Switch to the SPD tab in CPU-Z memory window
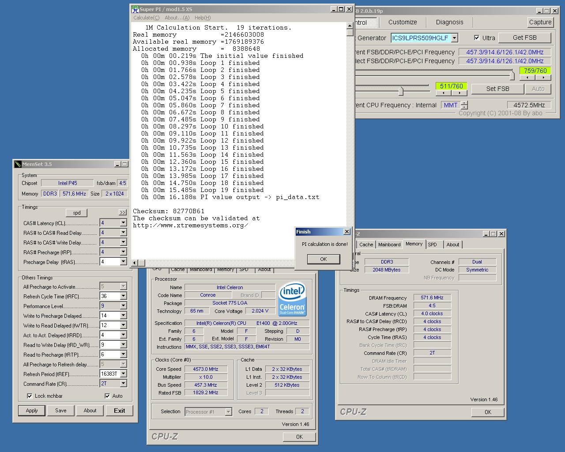This screenshot has height=452, width=565. [433, 245]
